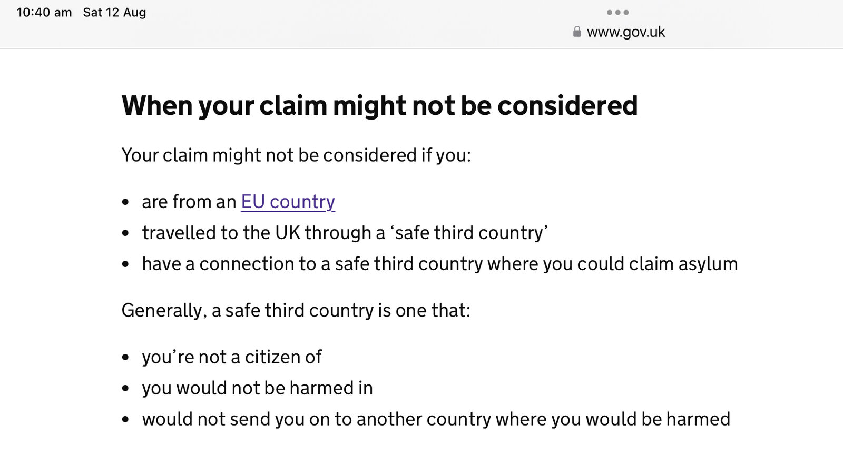Tap the padlock icon beside the URL

577,32
